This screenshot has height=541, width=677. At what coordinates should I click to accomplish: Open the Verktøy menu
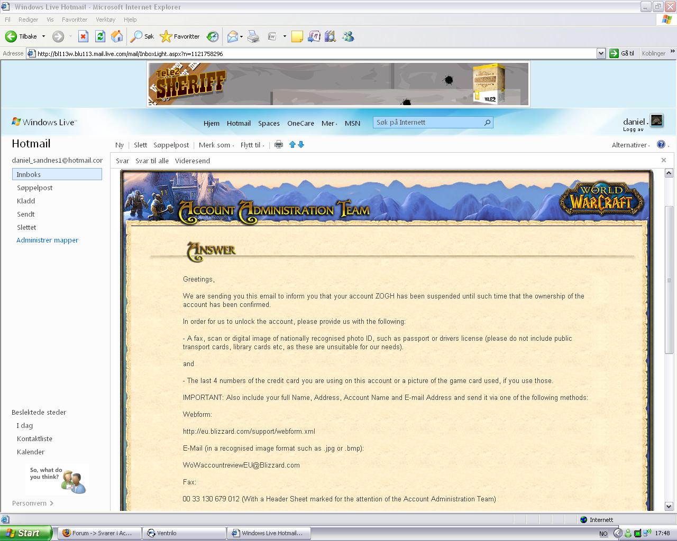[x=105, y=20]
